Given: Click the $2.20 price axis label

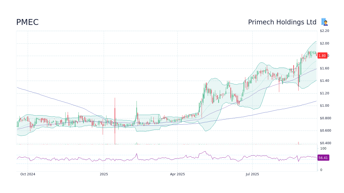Looking at the screenshot, I should (x=324, y=31).
